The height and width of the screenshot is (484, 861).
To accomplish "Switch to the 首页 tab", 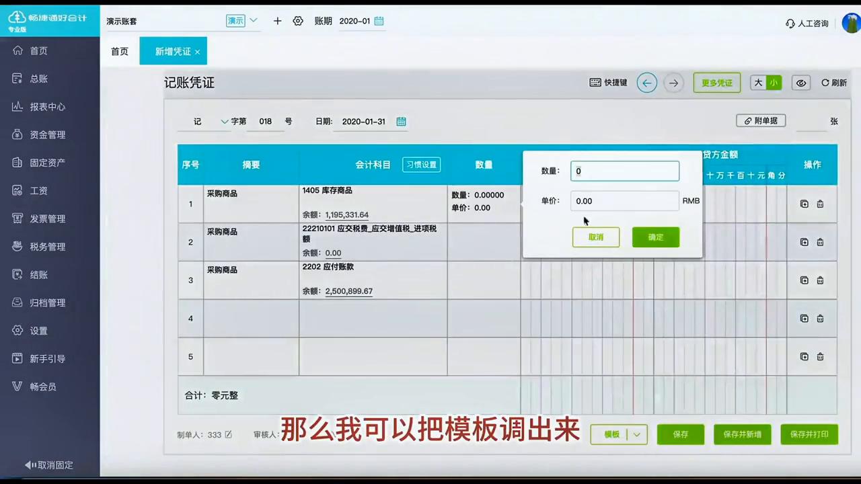I will pos(119,51).
